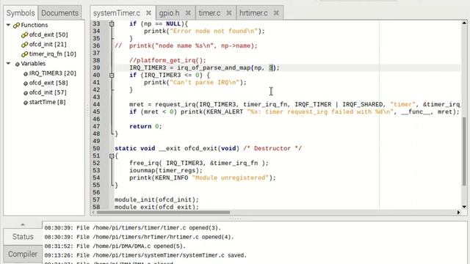Select timer_irq_fn [10] function symbol
This screenshot has width=470, height=264.
(x=52, y=54)
